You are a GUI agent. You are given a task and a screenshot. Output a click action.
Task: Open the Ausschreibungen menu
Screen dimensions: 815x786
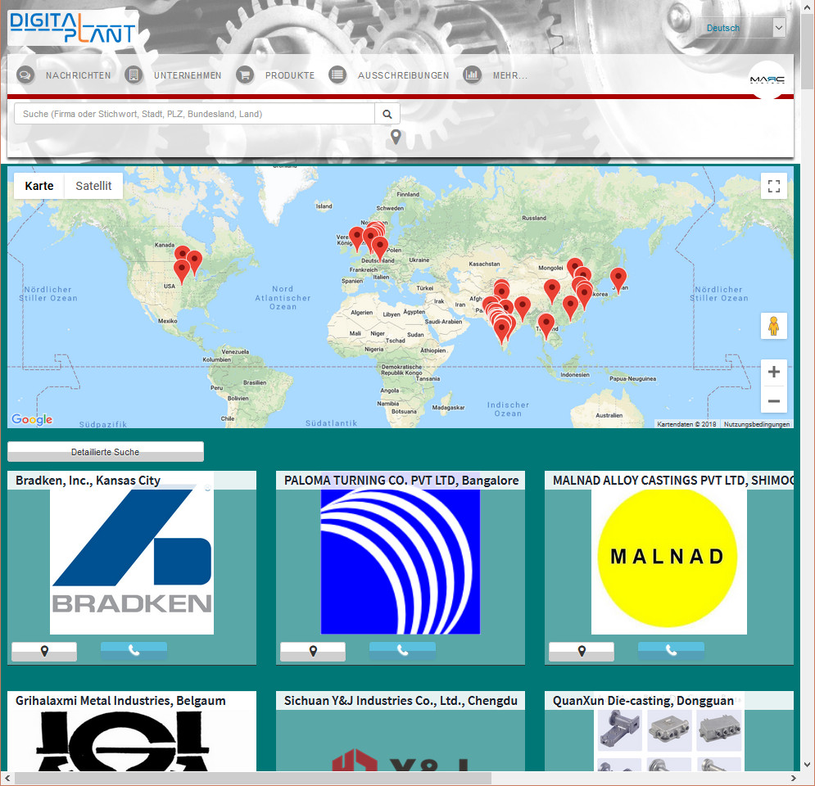(403, 75)
